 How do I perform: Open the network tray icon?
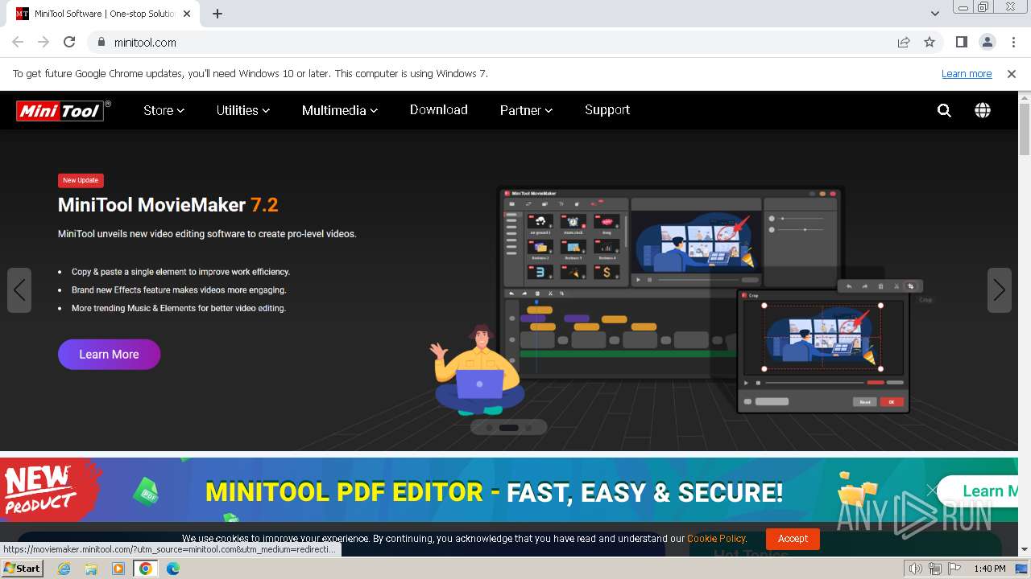click(934, 569)
